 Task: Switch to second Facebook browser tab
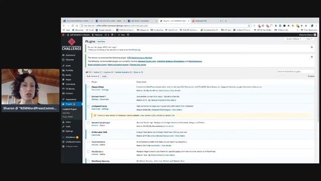point(110,21)
